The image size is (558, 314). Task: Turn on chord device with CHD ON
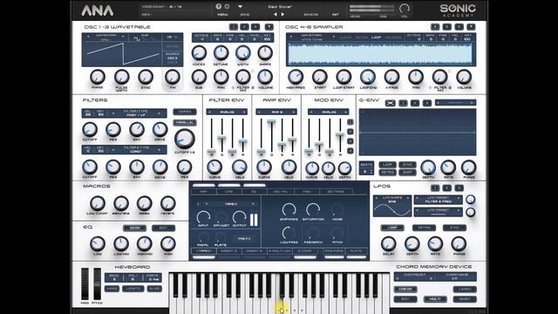(x=405, y=289)
